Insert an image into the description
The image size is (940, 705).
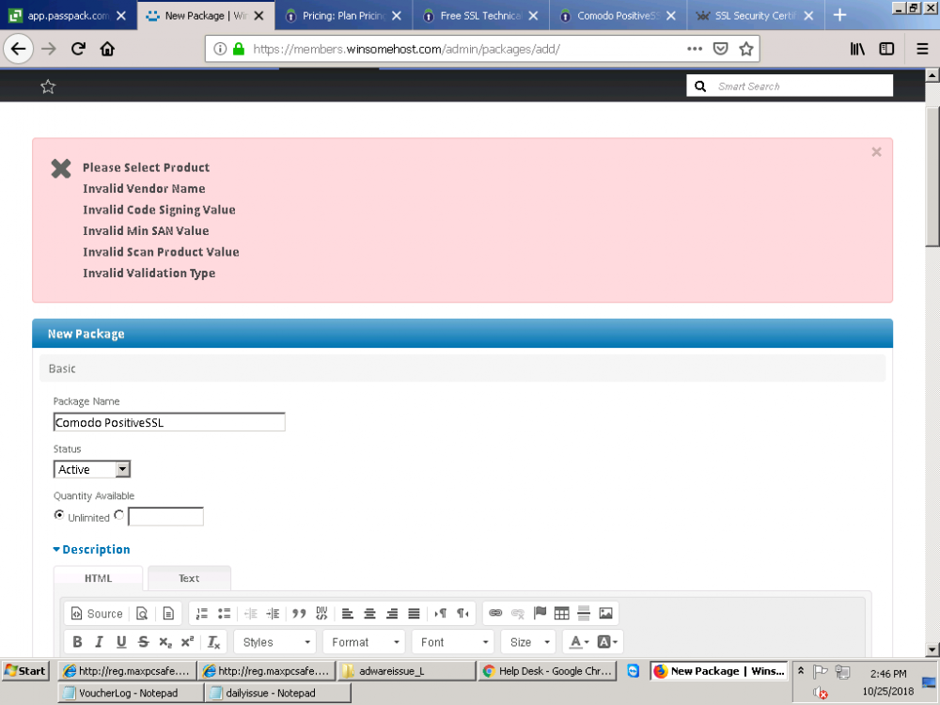pos(606,613)
